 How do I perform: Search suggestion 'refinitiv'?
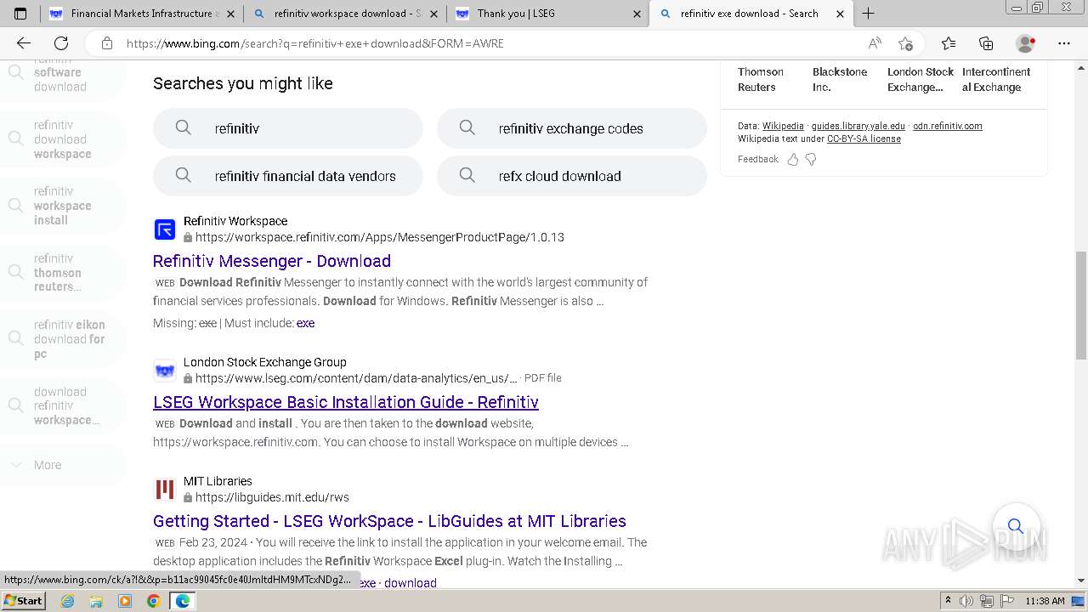[287, 128]
